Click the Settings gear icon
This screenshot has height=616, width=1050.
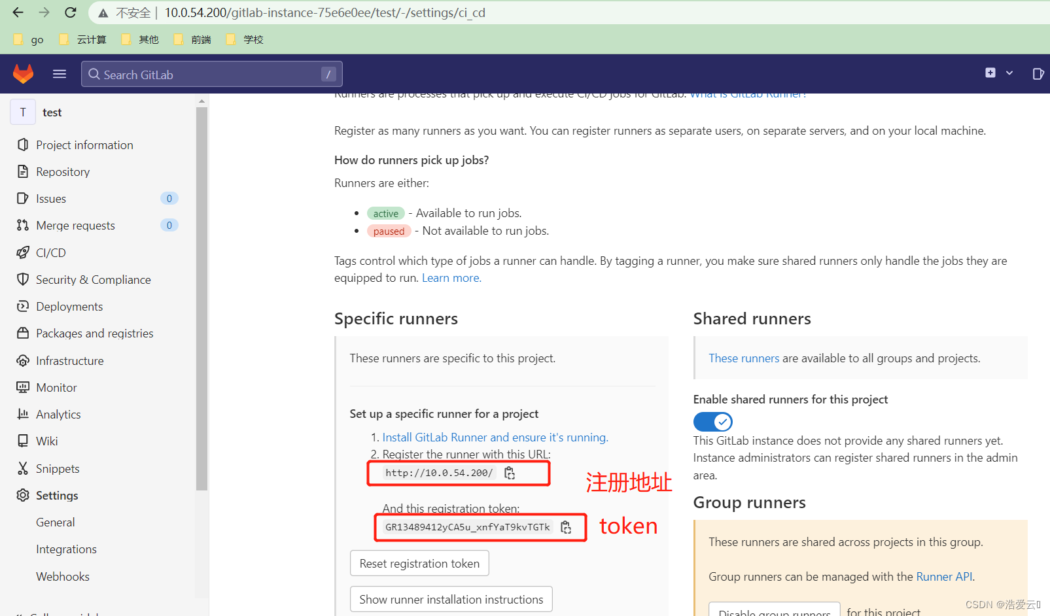tap(23, 495)
